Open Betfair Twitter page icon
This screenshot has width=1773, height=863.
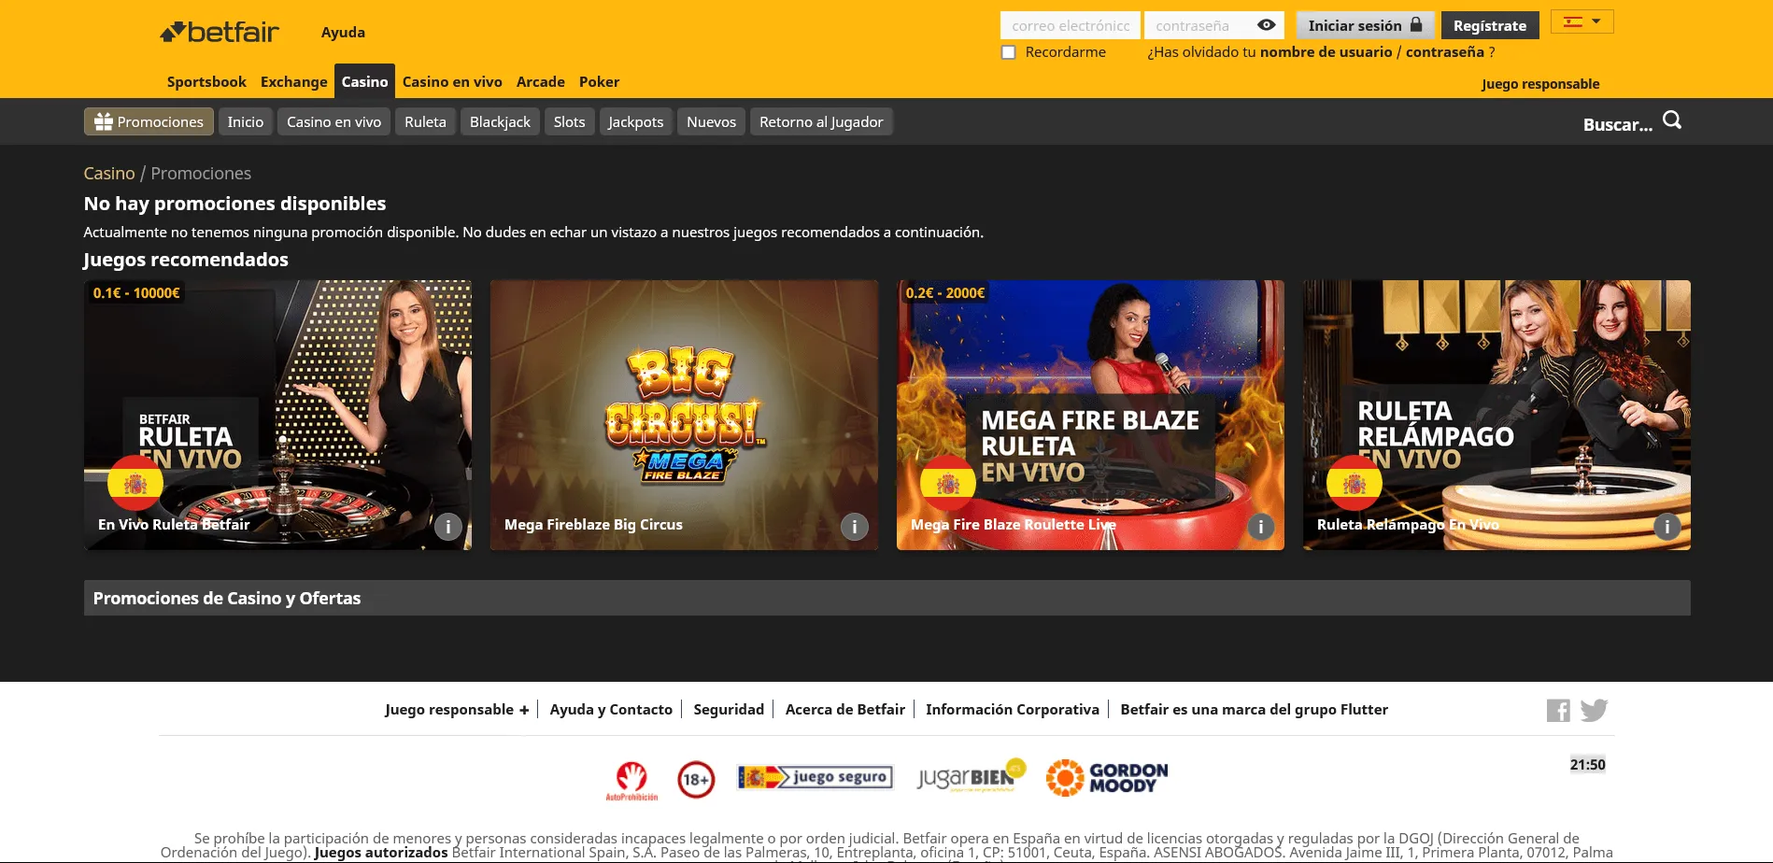point(1594,711)
